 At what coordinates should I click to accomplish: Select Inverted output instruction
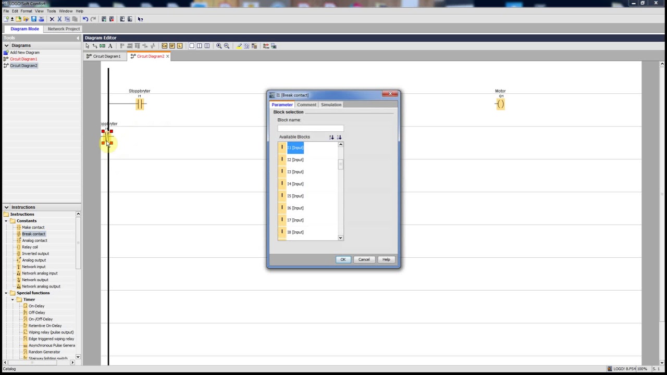pos(35,254)
